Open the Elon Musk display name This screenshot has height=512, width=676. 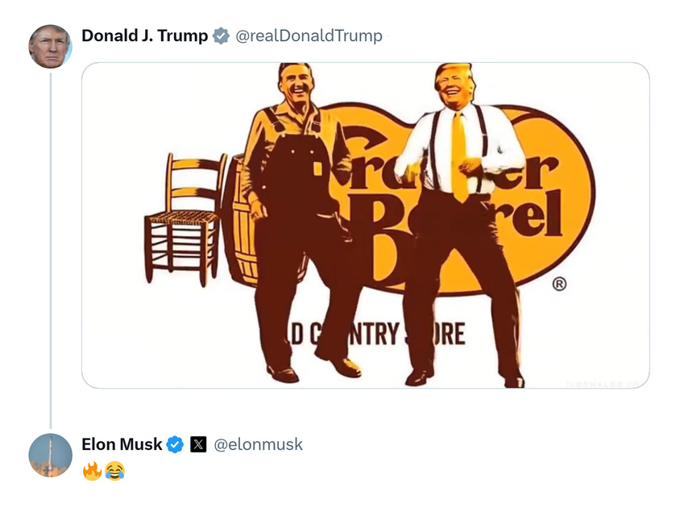(x=122, y=444)
